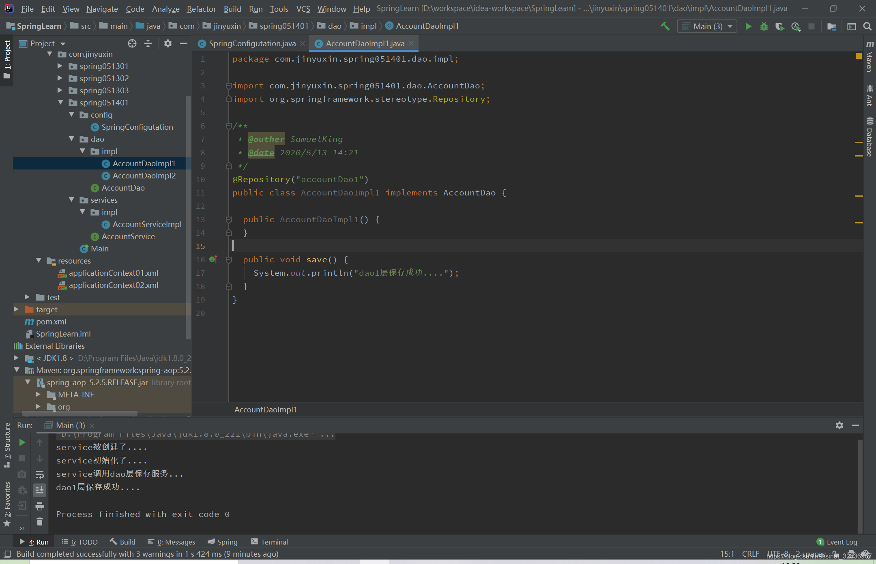This screenshot has width=876, height=564.
Task: Clear console with trash icon
Action: click(40, 521)
